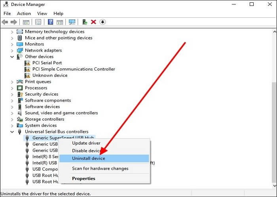Screen dimensions: 277x197
Task: Minimize the Device Manager window
Action: pos(234,4)
